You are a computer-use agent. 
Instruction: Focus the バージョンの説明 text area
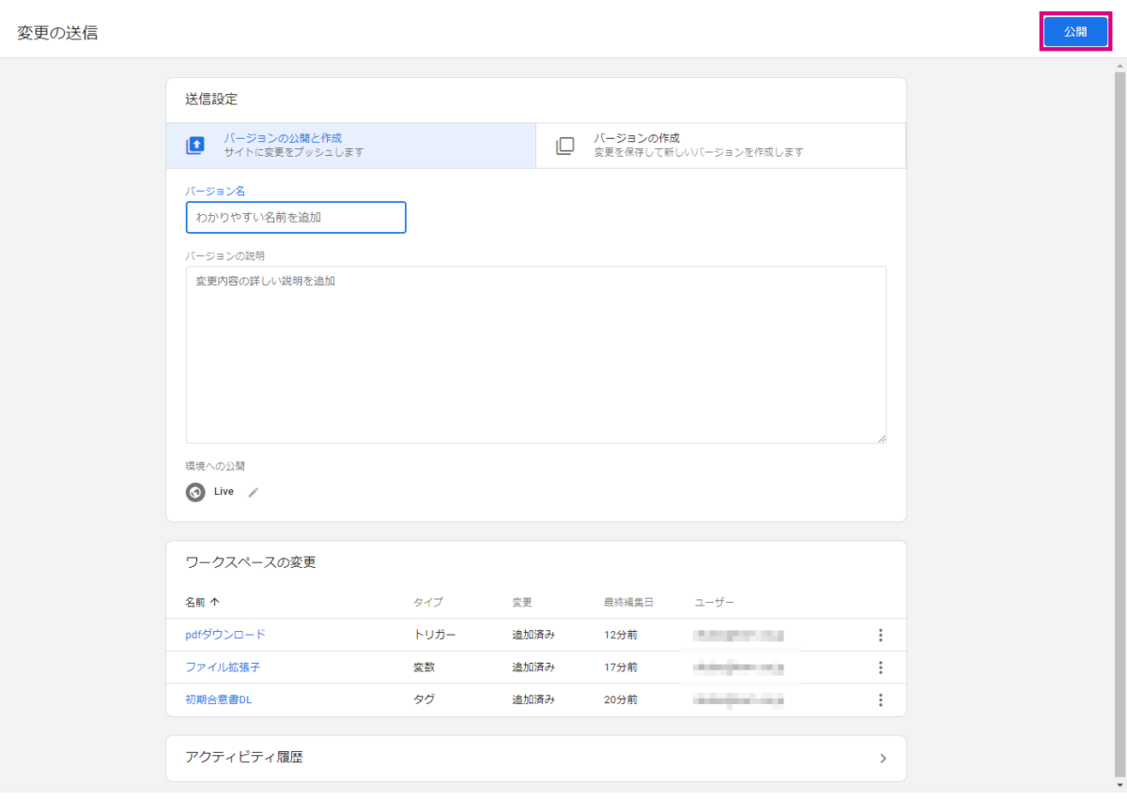(x=536, y=355)
